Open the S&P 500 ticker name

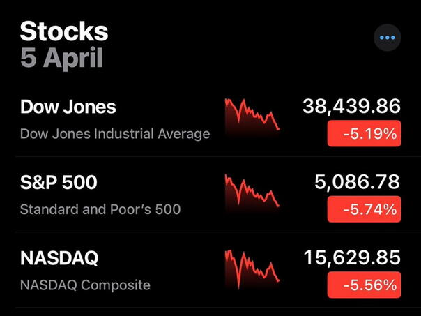(59, 183)
